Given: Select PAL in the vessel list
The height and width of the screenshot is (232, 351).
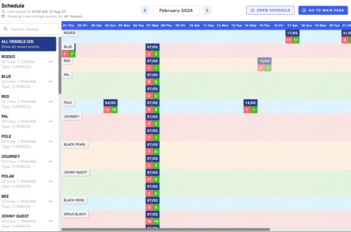Looking at the screenshot, I should coord(28,121).
